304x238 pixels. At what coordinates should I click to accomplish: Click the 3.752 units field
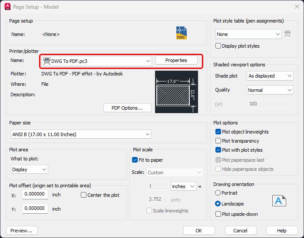pyautogui.click(x=158, y=199)
